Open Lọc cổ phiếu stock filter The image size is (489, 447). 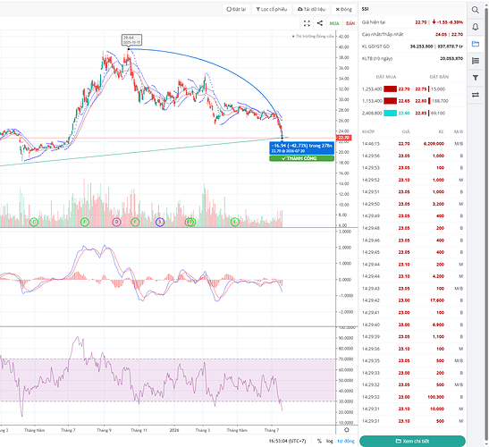coord(272,9)
